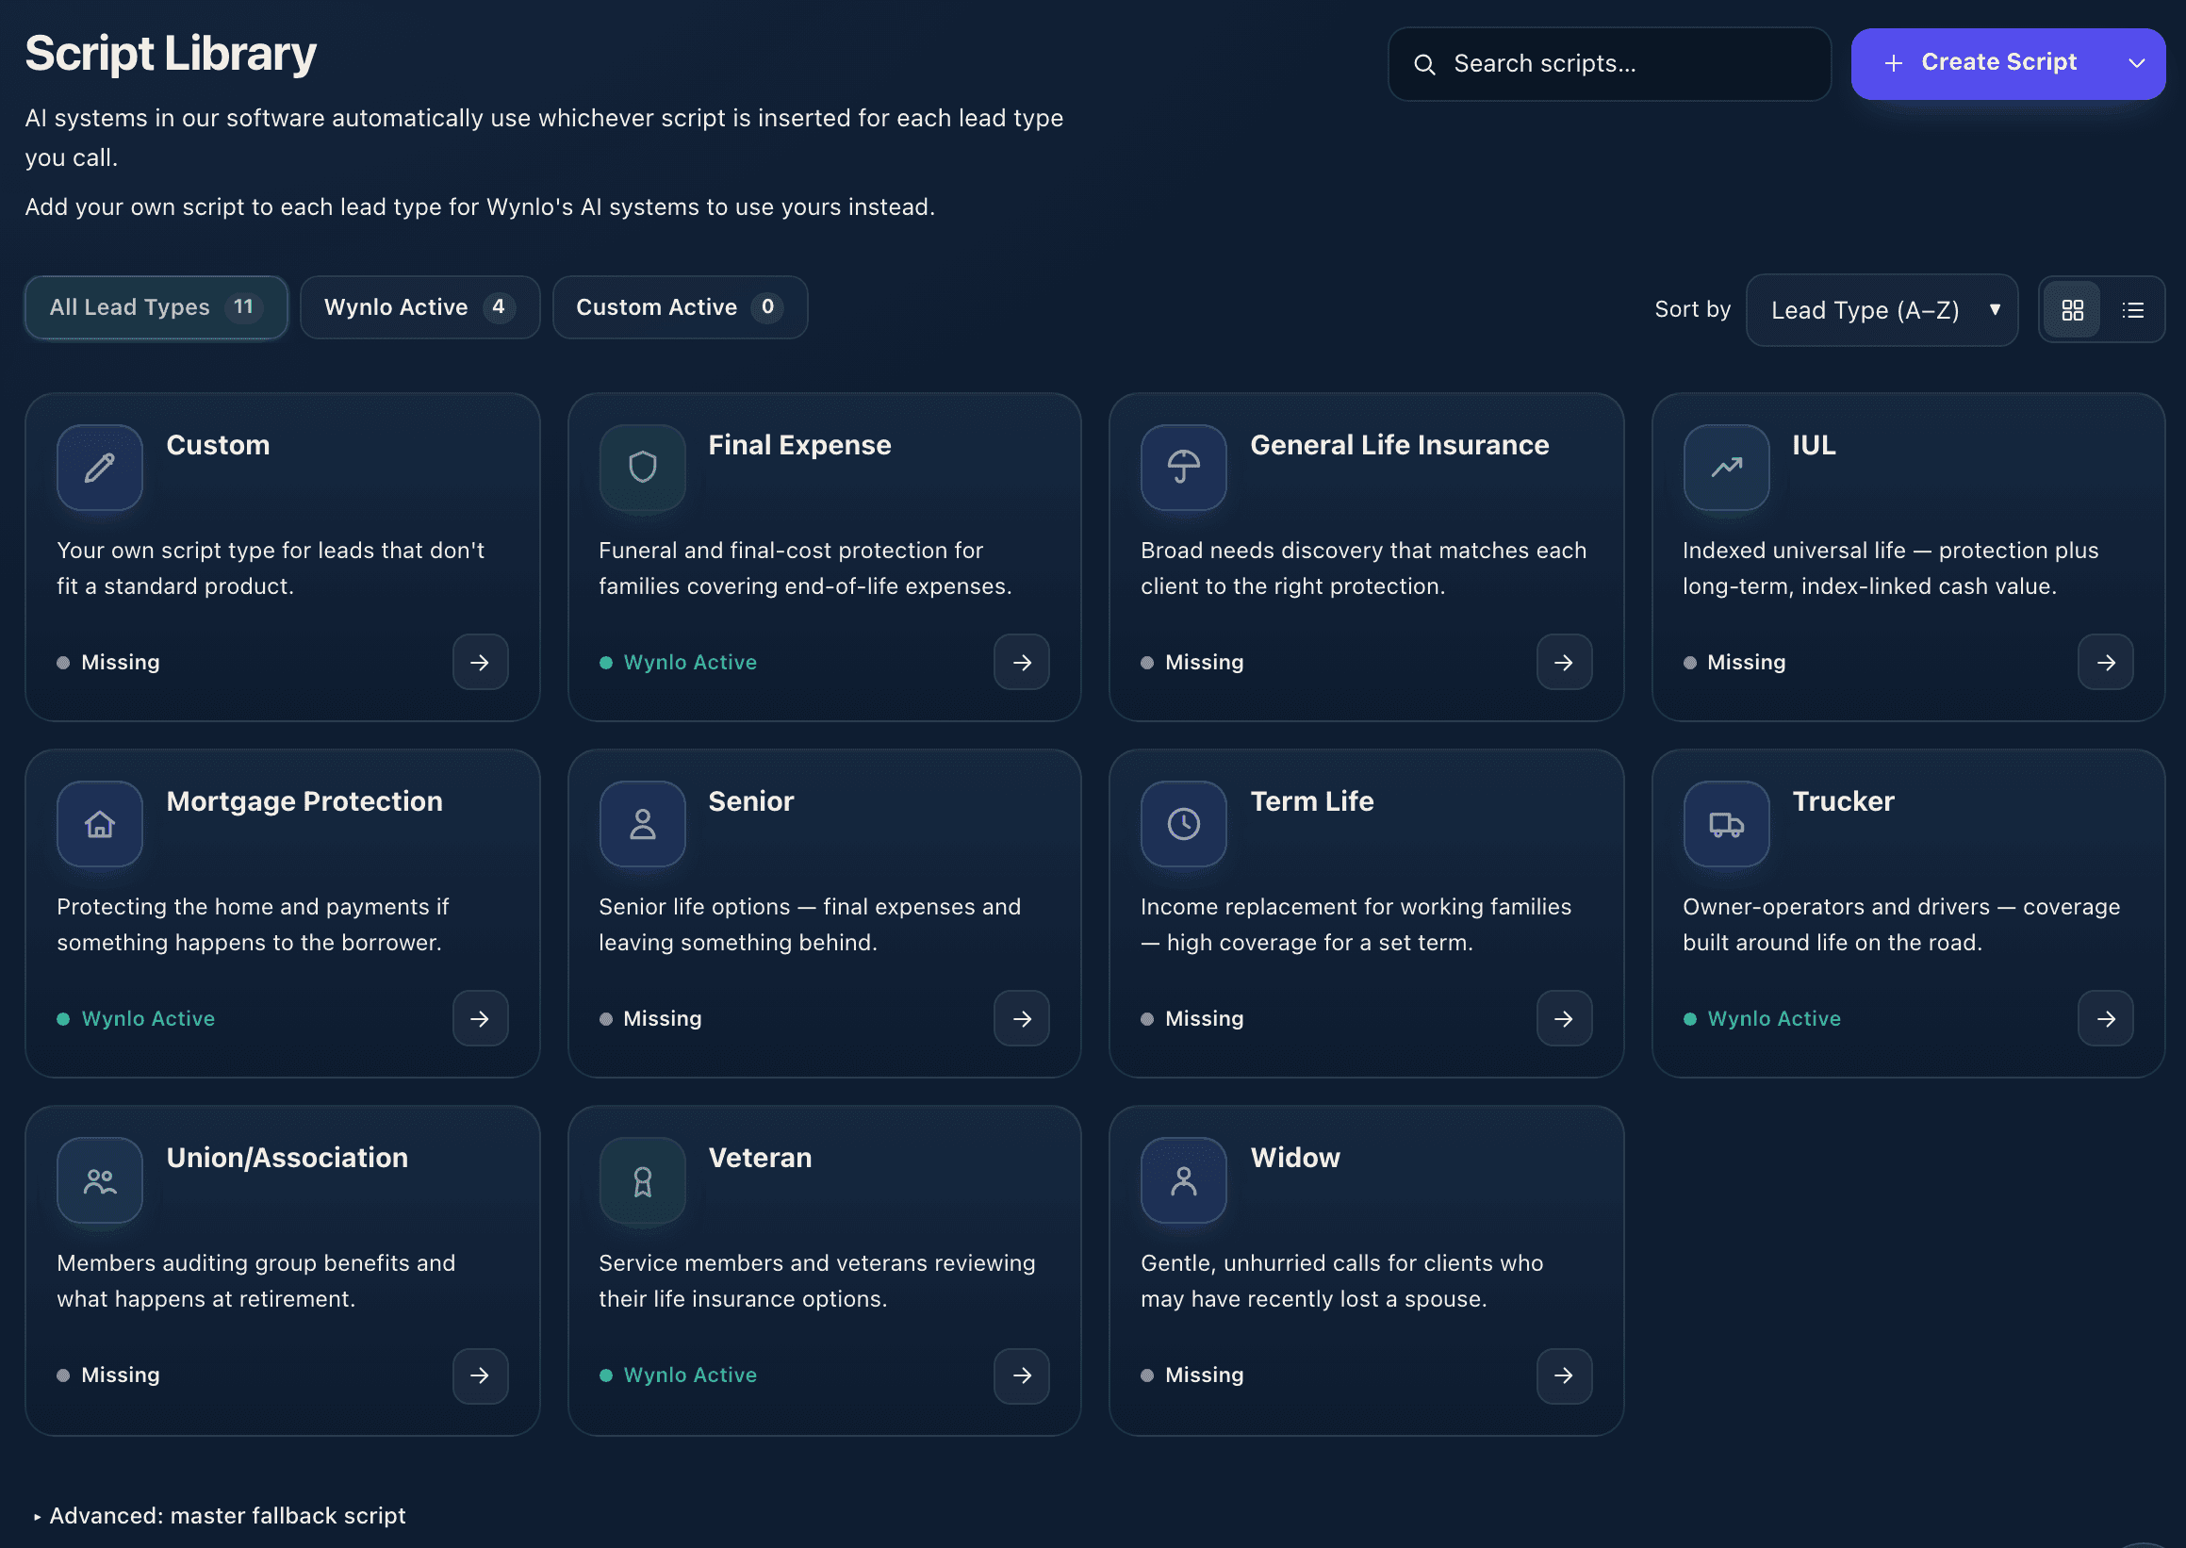Click the umbrella icon for General Life Insurance
This screenshot has height=1548, width=2186.
[1184, 467]
